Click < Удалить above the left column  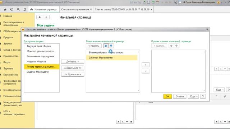93,46
